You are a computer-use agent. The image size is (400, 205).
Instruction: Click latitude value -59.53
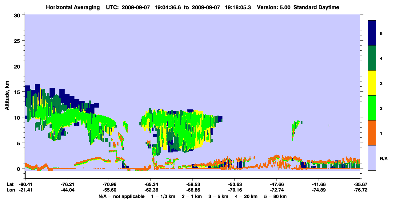pos(192,184)
